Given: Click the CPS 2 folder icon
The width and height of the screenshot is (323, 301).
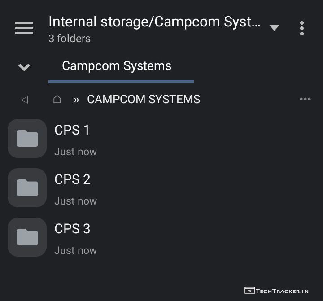Looking at the screenshot, I should pyautogui.click(x=27, y=188).
